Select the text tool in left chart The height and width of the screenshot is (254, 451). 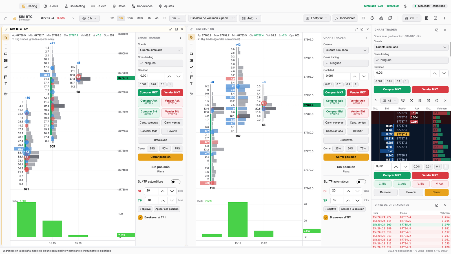(x=6, y=84)
